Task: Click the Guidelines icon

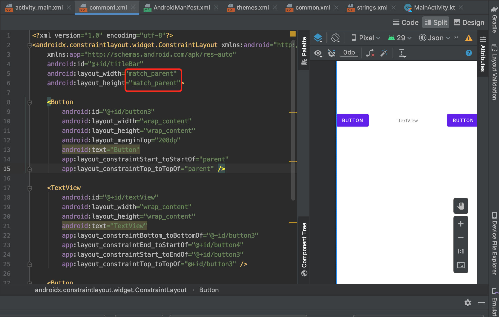Action: click(402, 53)
